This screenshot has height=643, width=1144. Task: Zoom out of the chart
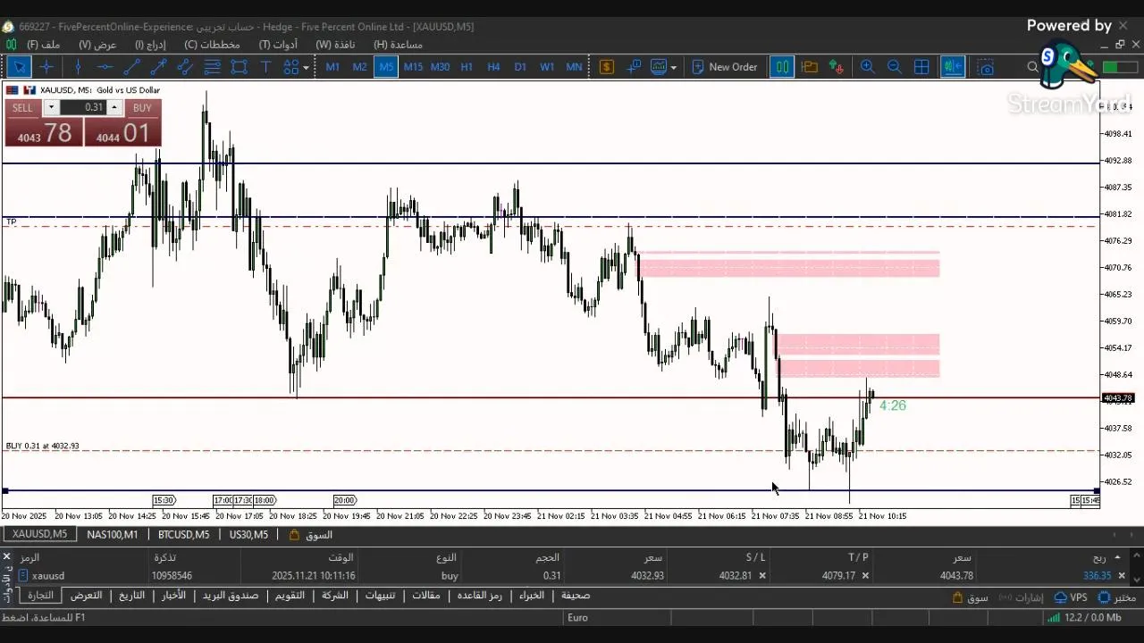click(894, 67)
